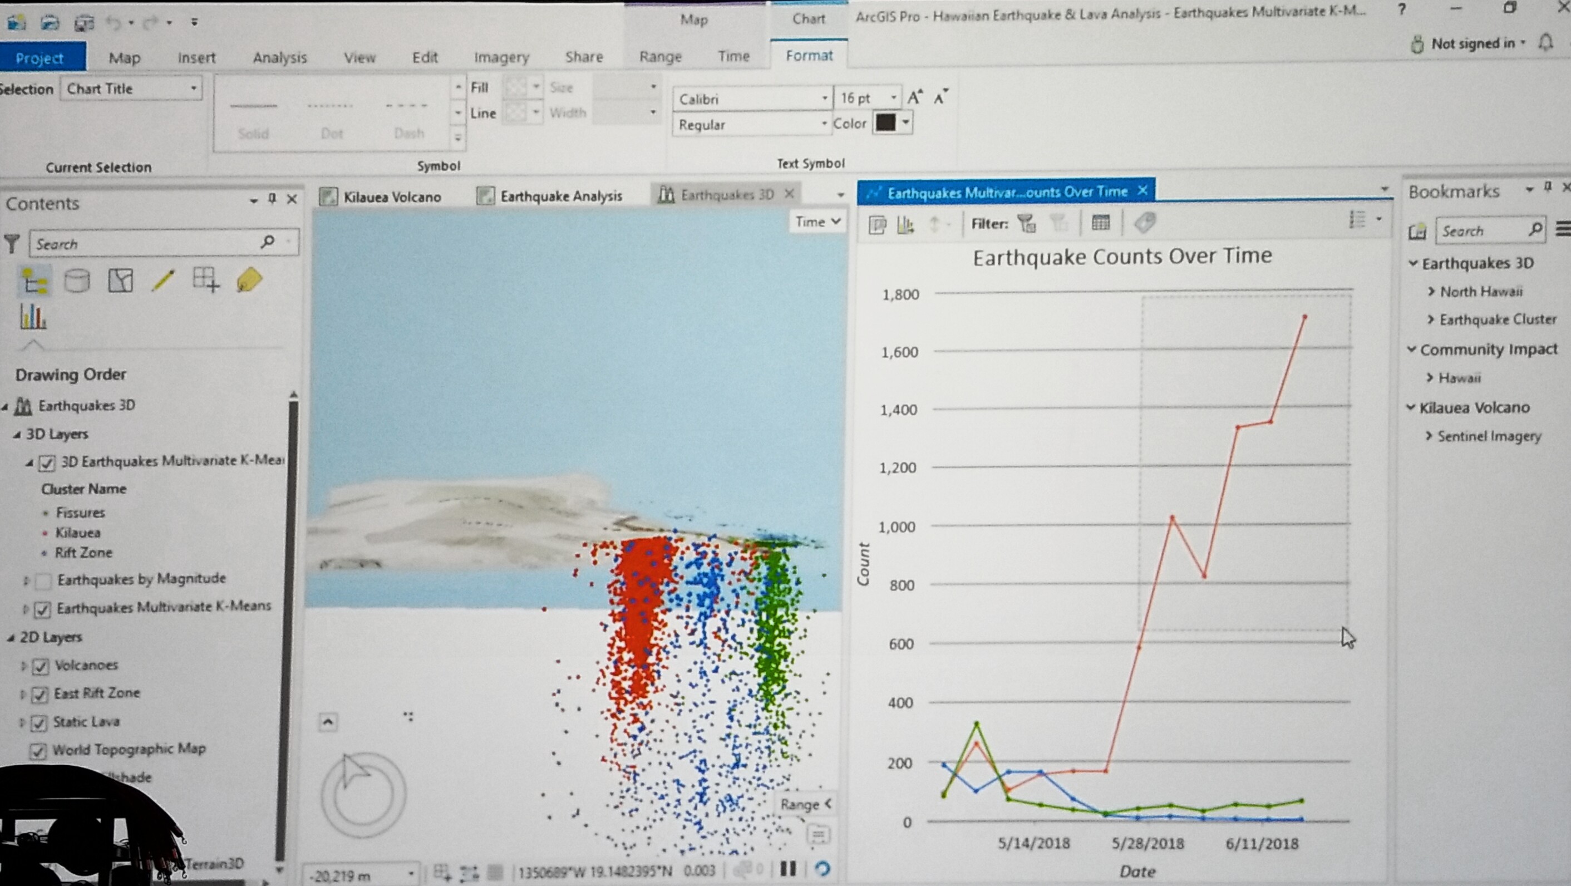Click the chart legend list icon

[1357, 219]
